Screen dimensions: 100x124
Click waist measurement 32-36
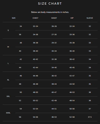tap(54, 59)
